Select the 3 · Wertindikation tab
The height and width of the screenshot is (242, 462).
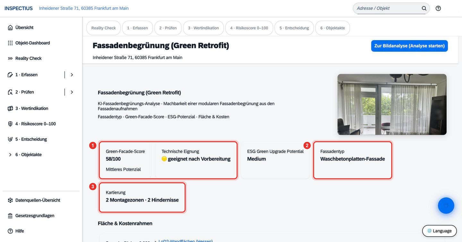coord(203,28)
